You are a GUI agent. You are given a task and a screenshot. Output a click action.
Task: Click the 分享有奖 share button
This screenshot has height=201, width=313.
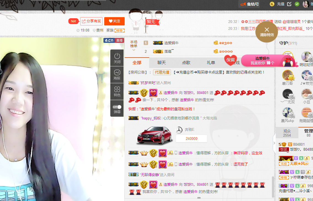[92, 21]
